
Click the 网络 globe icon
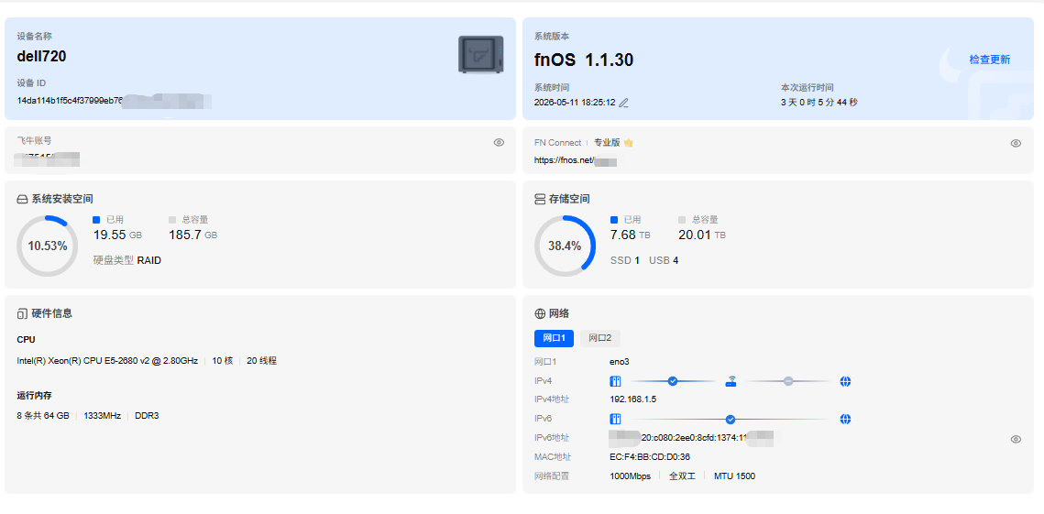(540, 313)
